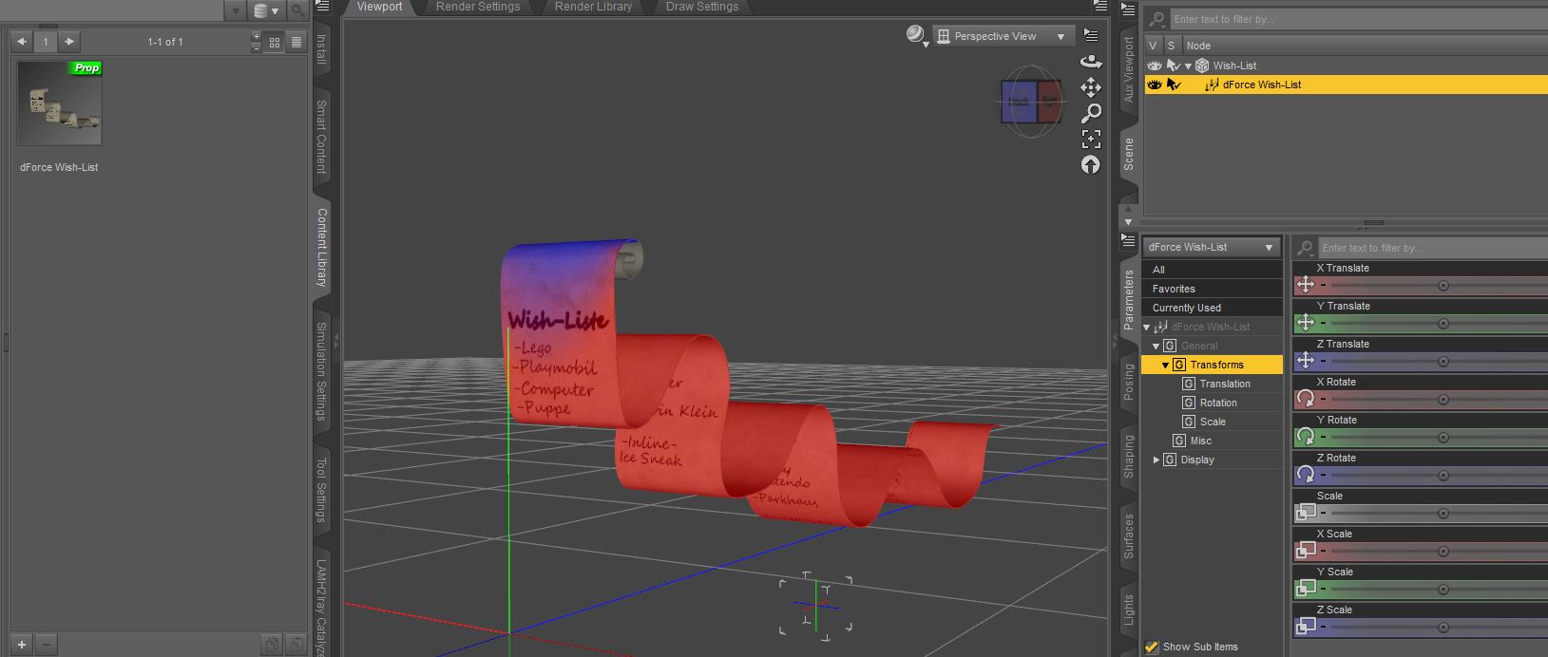
Task: Select the Favorites parameters filter
Action: coord(1212,289)
